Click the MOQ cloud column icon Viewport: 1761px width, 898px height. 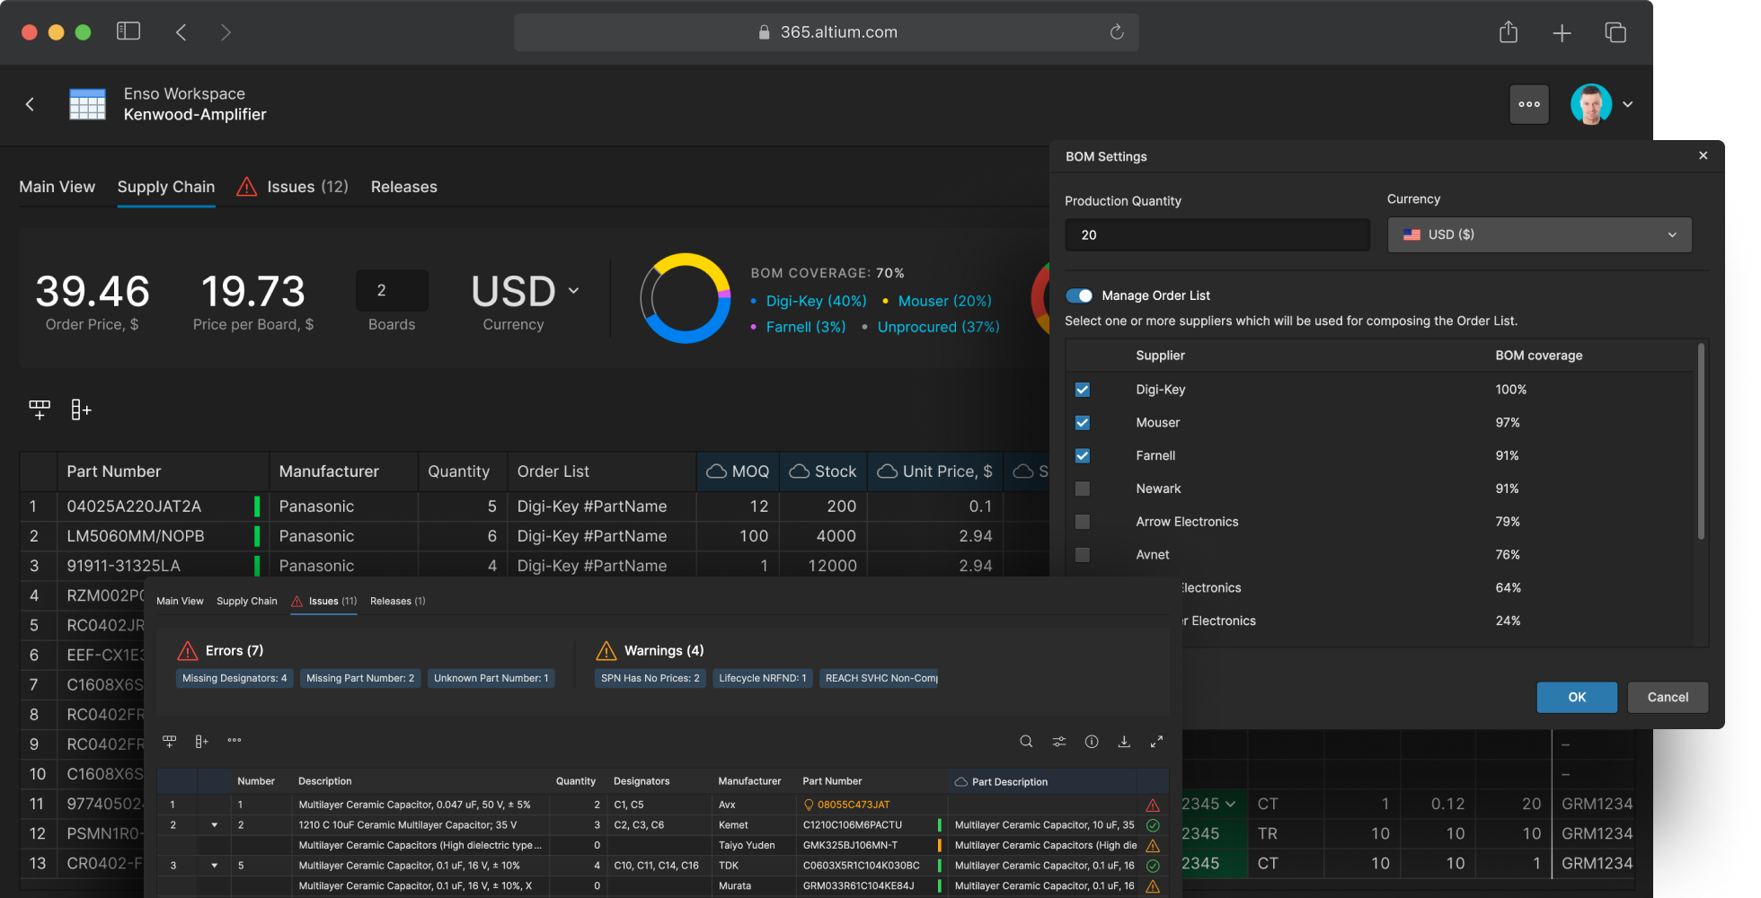point(716,471)
